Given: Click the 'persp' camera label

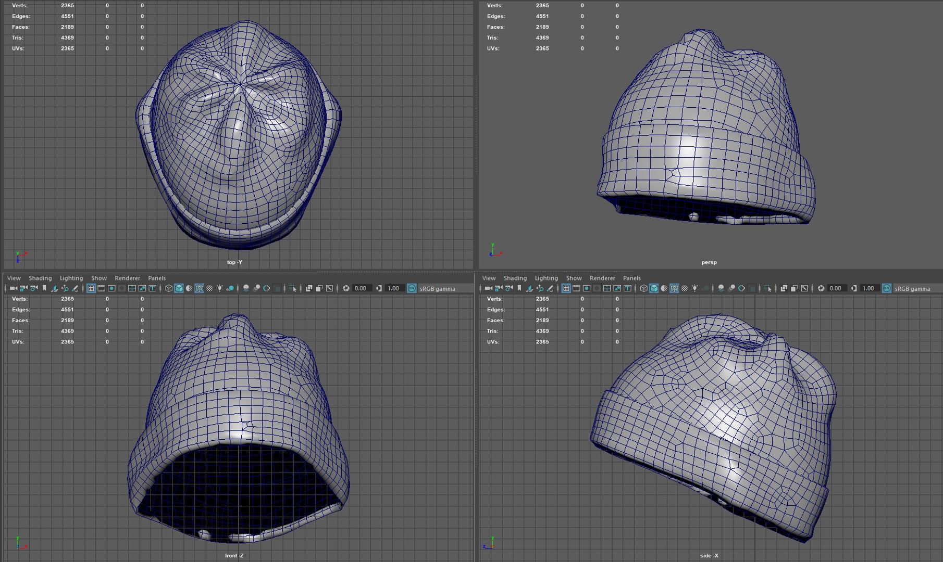Looking at the screenshot, I should 709,262.
